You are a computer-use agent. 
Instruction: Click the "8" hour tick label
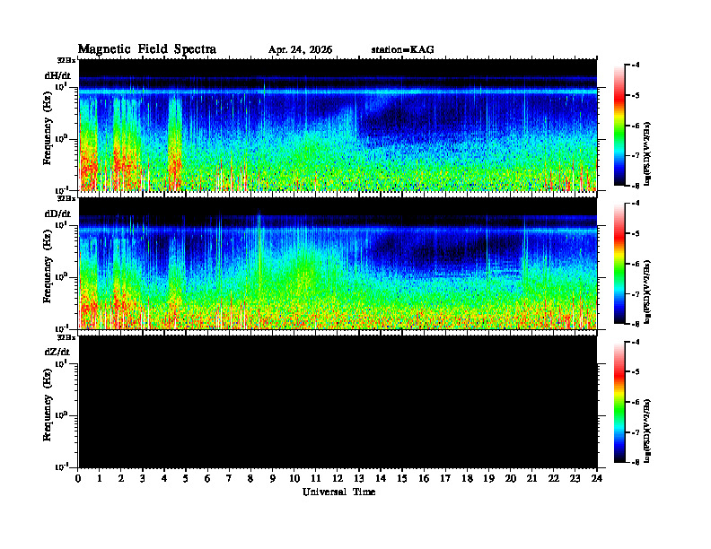coord(250,479)
